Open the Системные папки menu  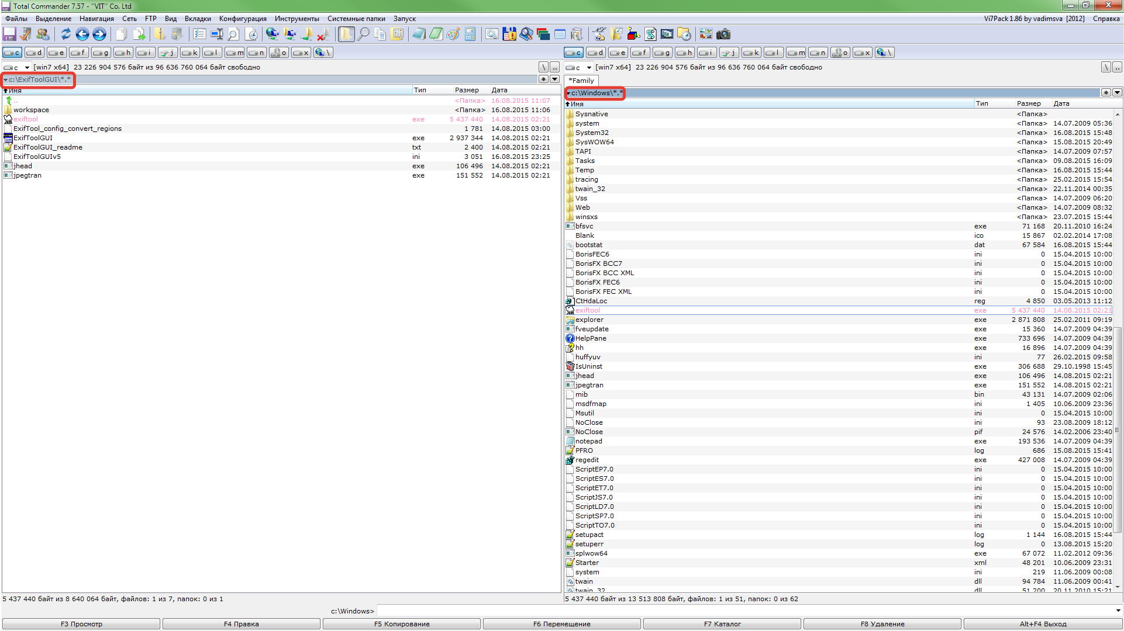(x=356, y=19)
